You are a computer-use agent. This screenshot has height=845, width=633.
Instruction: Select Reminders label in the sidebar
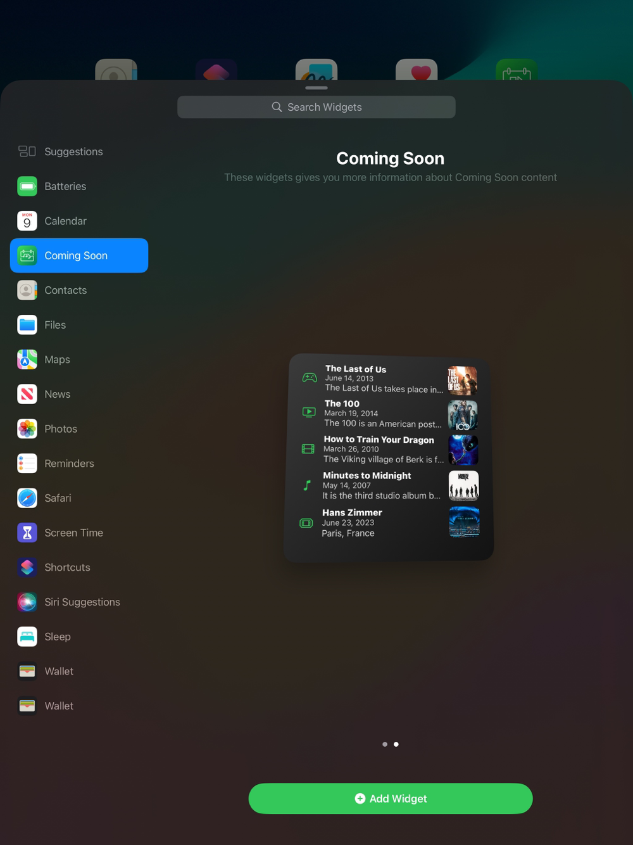(69, 463)
